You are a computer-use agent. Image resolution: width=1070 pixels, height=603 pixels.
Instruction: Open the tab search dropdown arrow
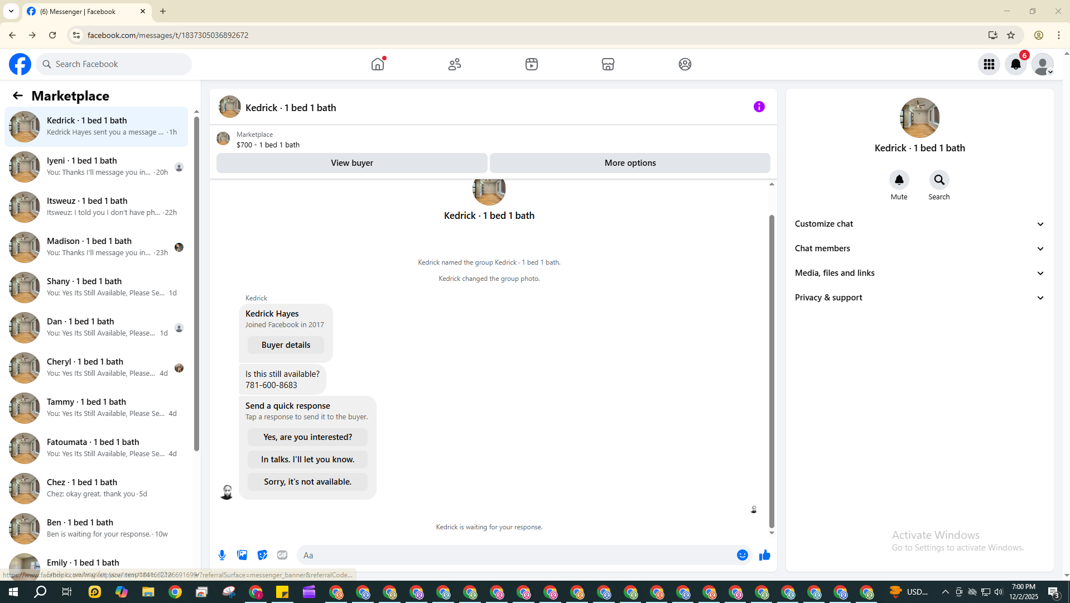pos(11,11)
